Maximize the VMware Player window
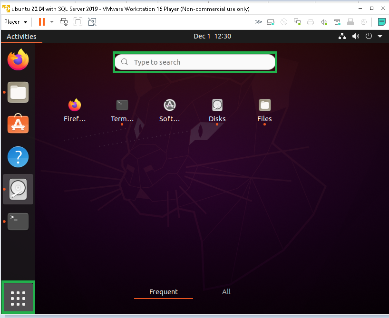Screen dimensions: 389x318 coord(371,9)
